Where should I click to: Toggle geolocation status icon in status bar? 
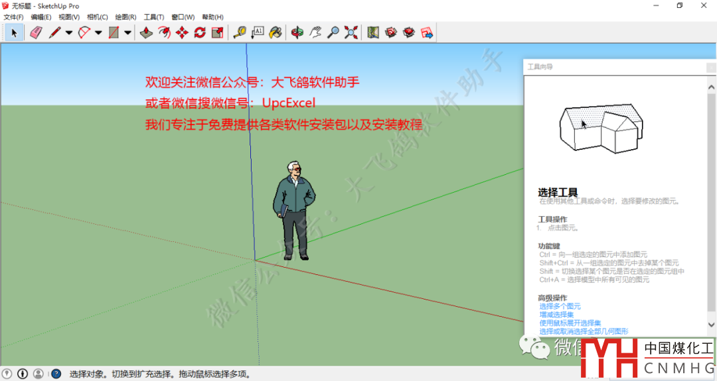tap(8, 374)
